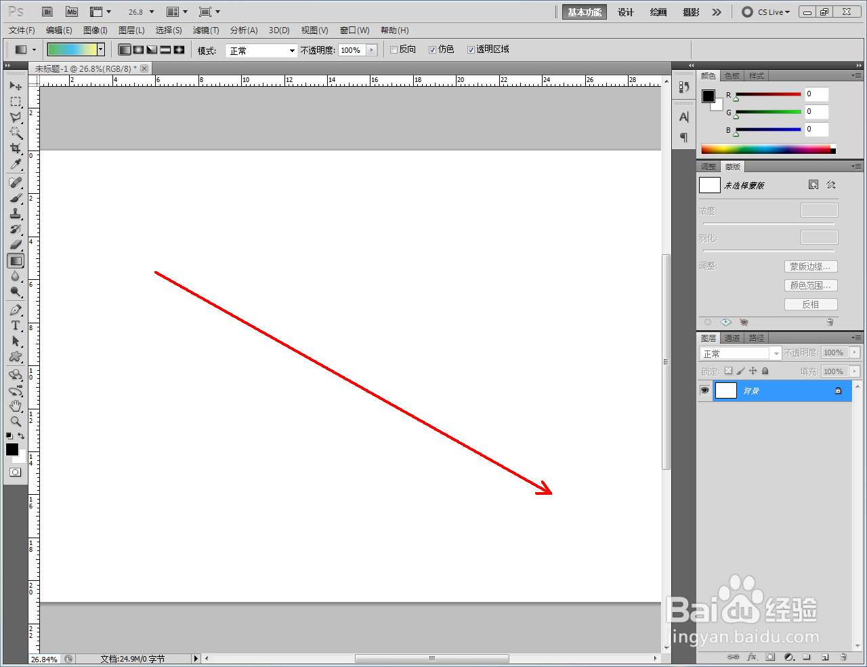Toggle the 仿色 dither checkbox
The height and width of the screenshot is (667, 867).
click(432, 49)
